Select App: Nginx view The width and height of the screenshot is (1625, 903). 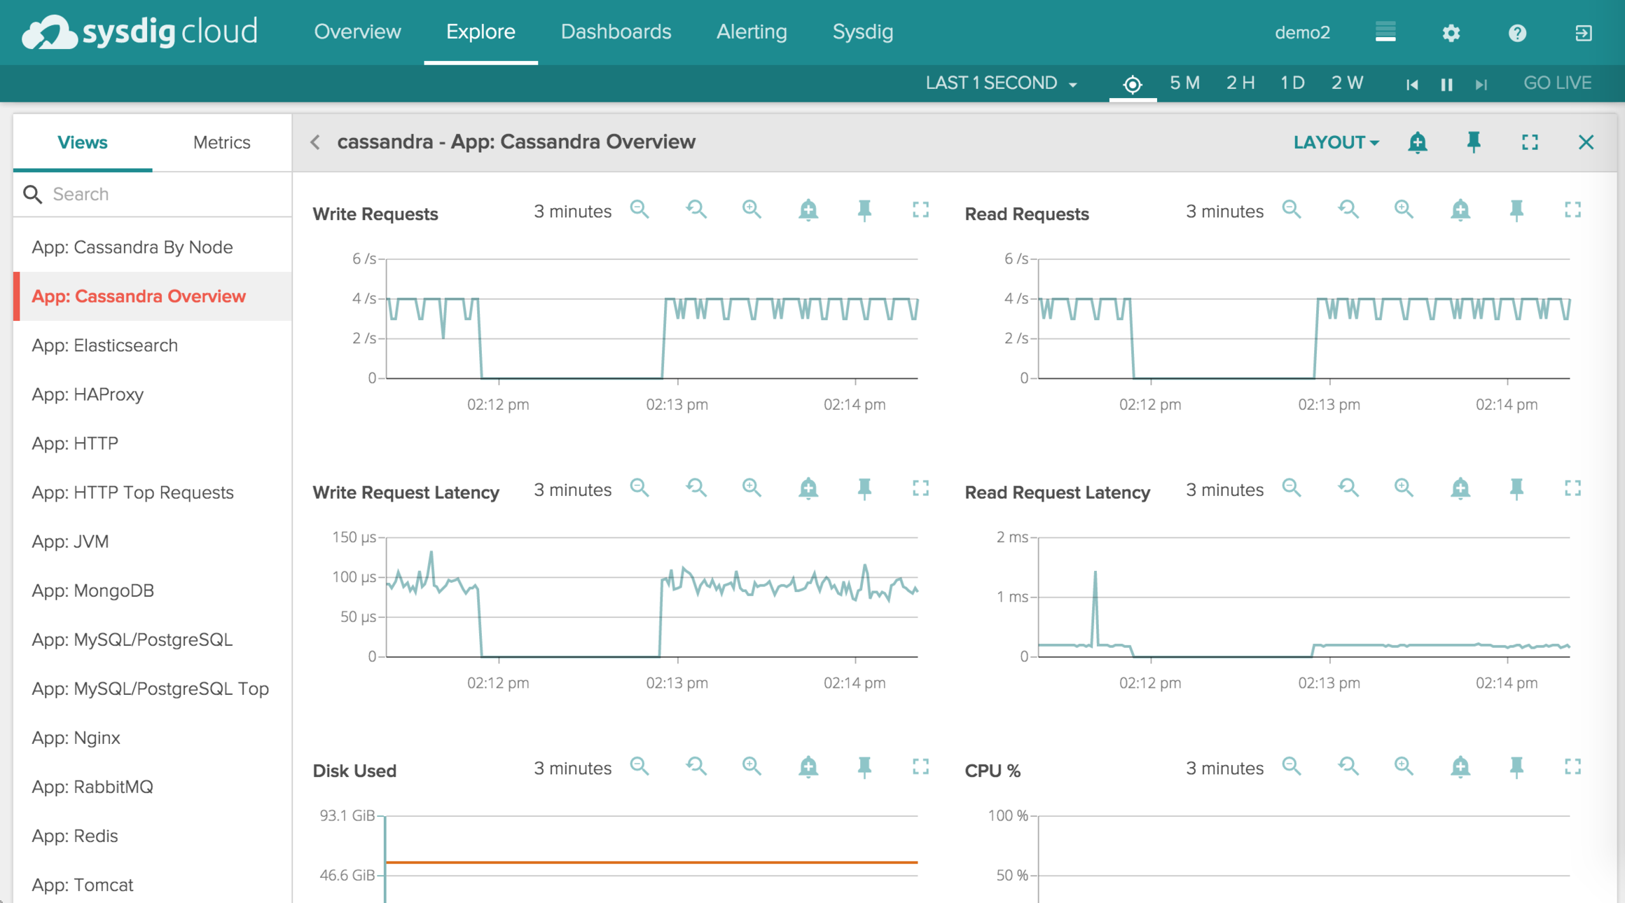click(153, 738)
